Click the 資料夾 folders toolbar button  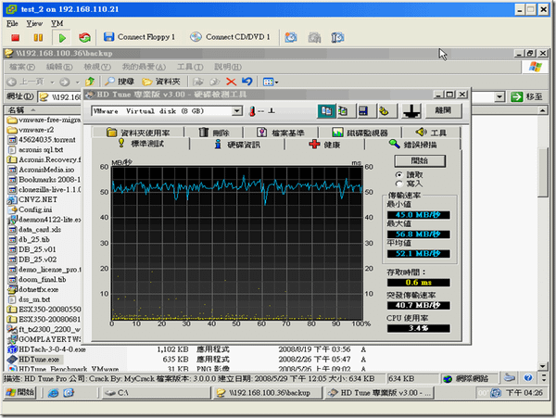tap(161, 82)
